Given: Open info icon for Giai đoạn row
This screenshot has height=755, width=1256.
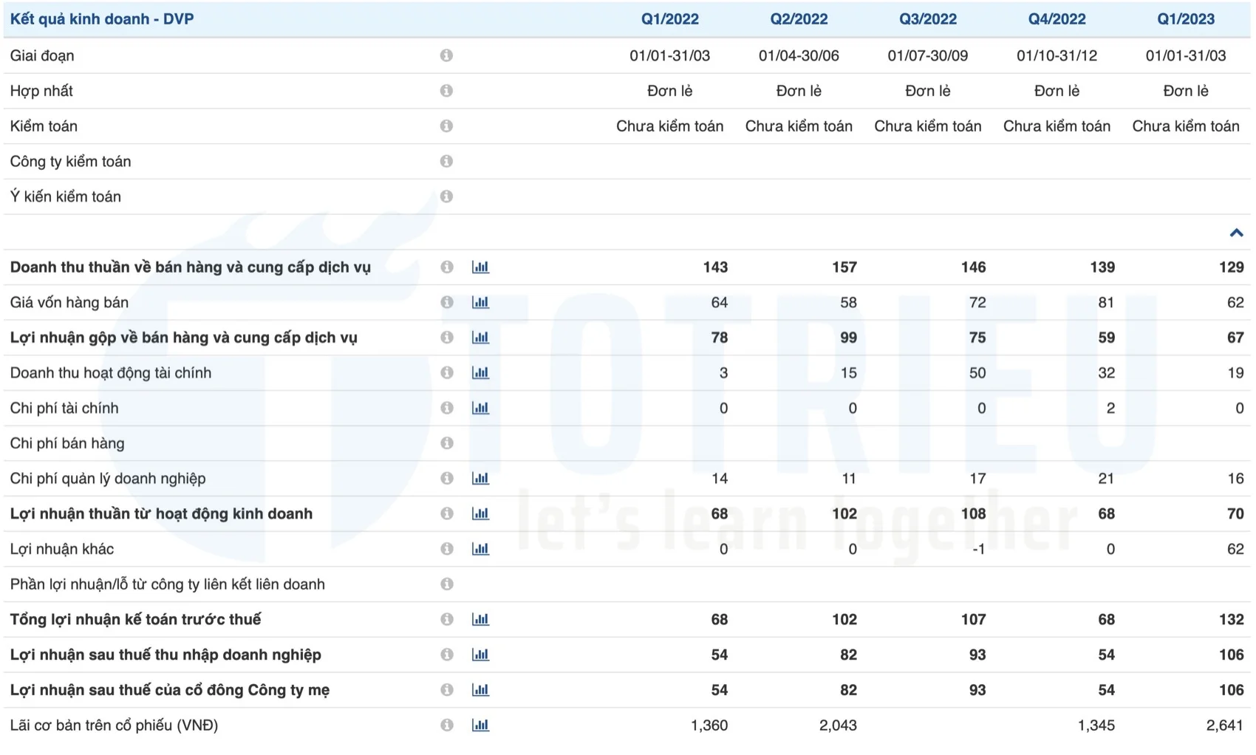Looking at the screenshot, I should [446, 55].
